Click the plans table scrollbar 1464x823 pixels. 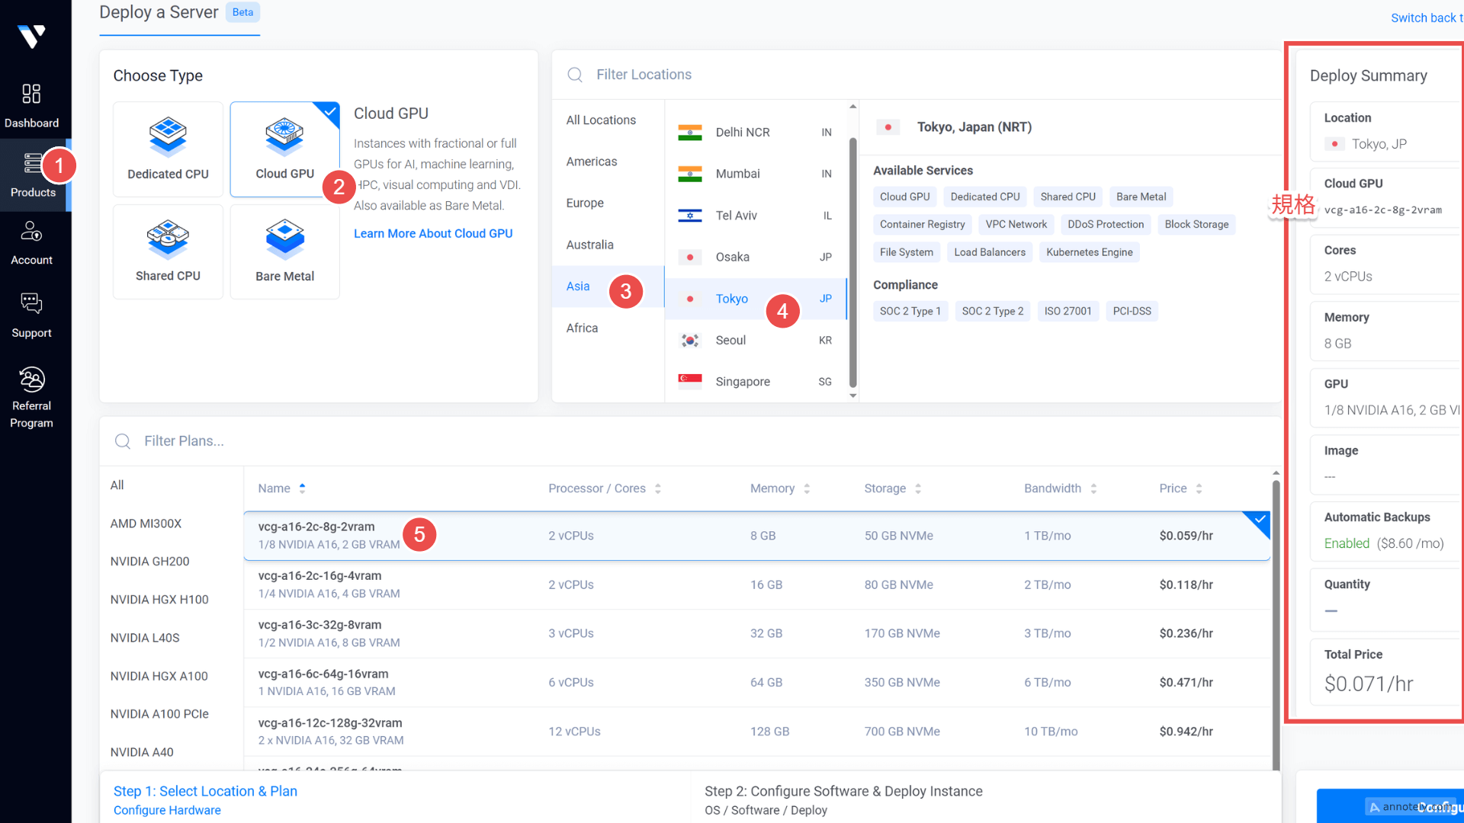pyautogui.click(x=1276, y=625)
